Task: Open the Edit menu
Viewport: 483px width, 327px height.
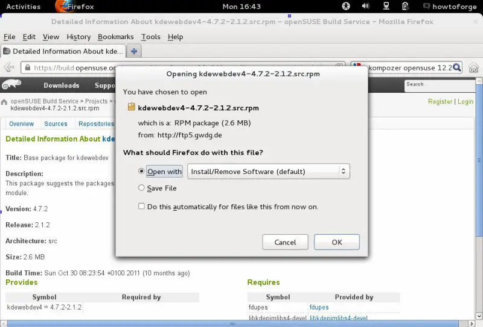Action: [29, 37]
